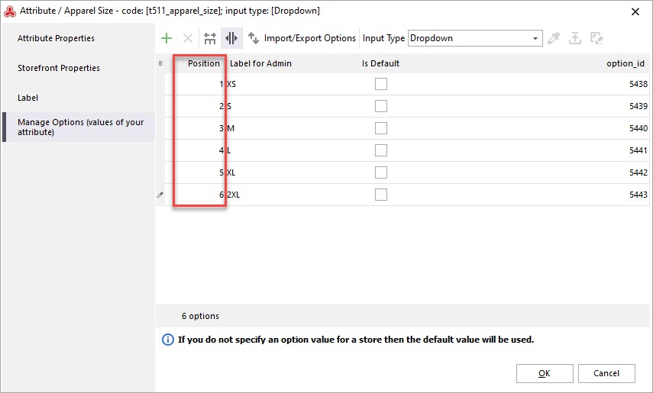Click the info icon beside the default value note

pyautogui.click(x=167, y=340)
